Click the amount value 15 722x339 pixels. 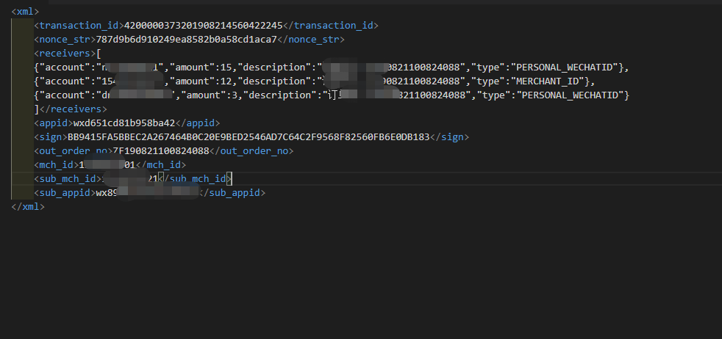pos(225,68)
